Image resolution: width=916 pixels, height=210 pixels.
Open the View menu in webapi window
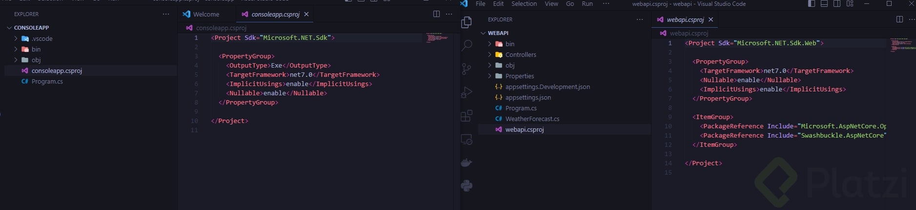coord(551,3)
